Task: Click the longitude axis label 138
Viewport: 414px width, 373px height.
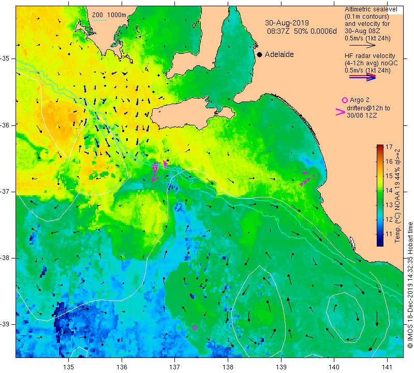Action: (228, 367)
